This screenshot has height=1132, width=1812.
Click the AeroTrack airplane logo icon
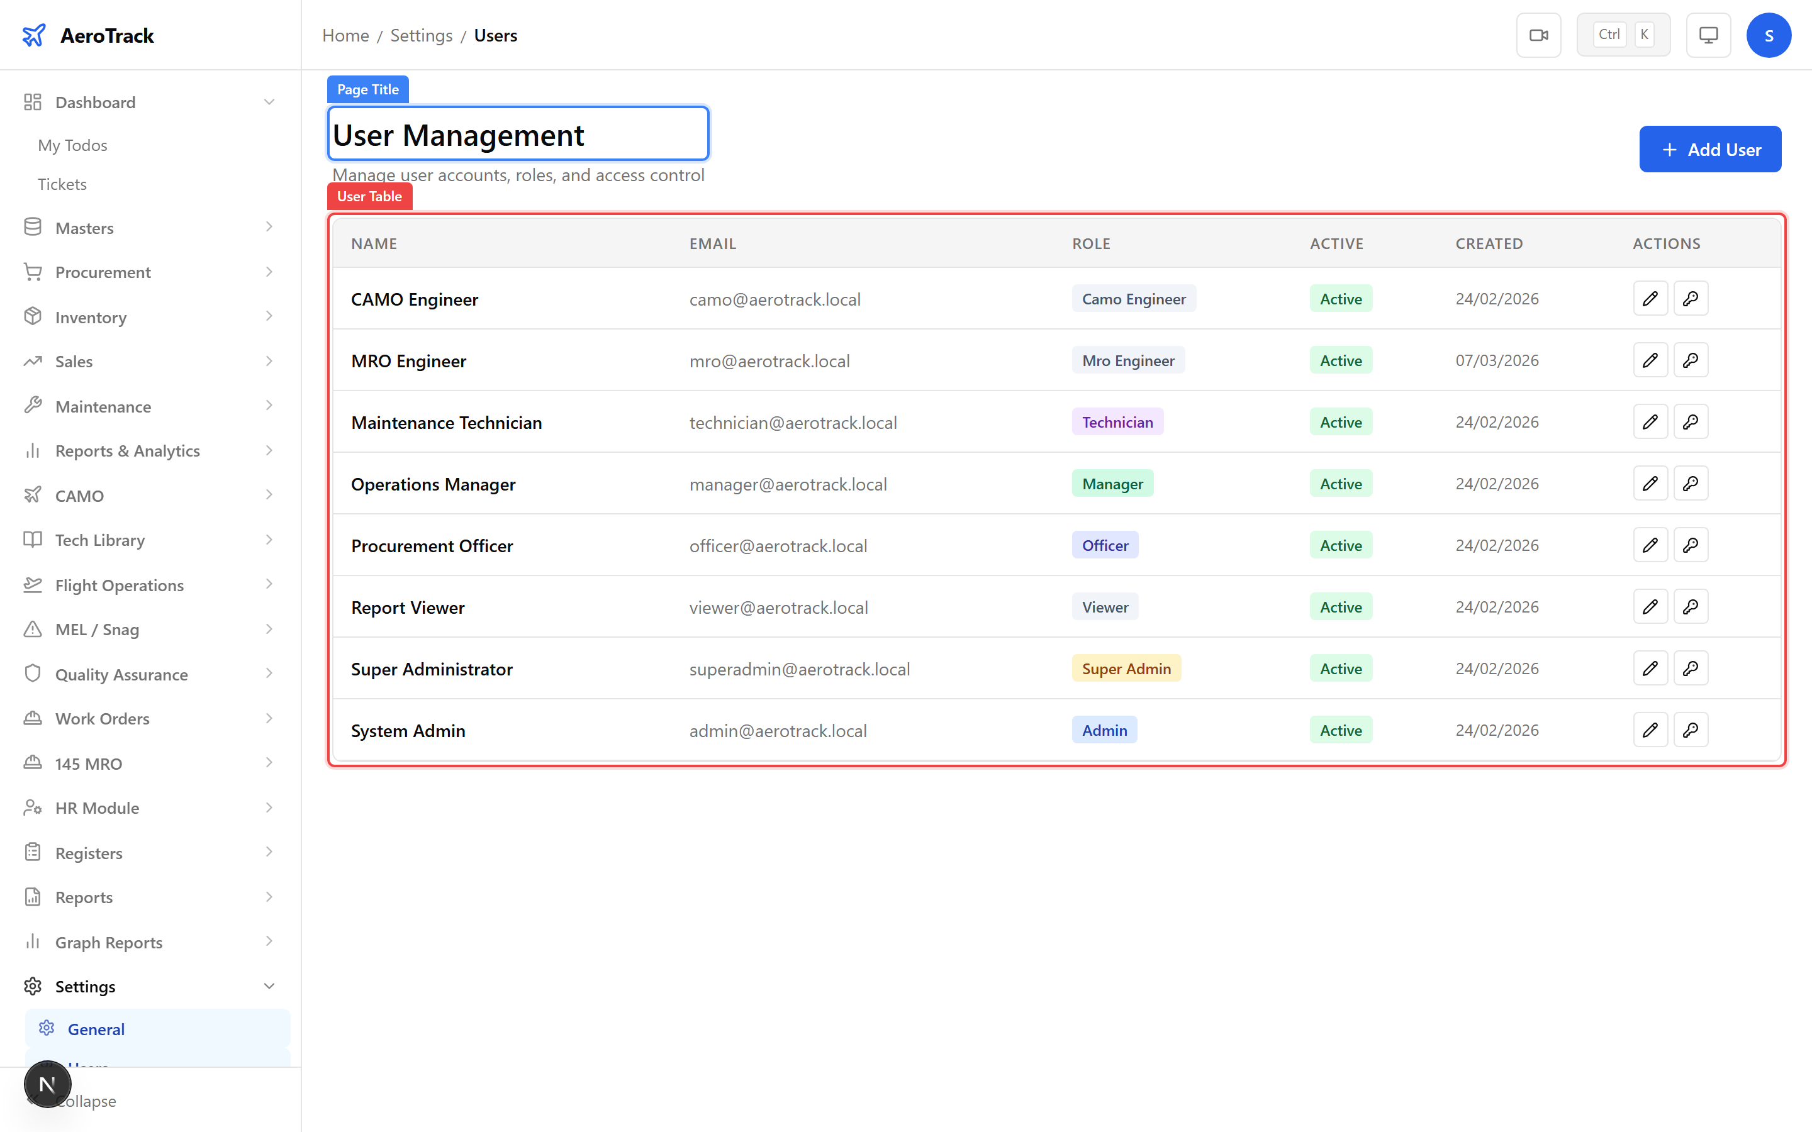[33, 35]
